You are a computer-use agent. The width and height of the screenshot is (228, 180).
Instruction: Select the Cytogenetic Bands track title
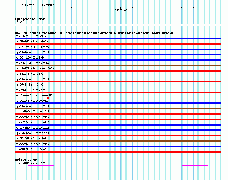tap(30, 19)
